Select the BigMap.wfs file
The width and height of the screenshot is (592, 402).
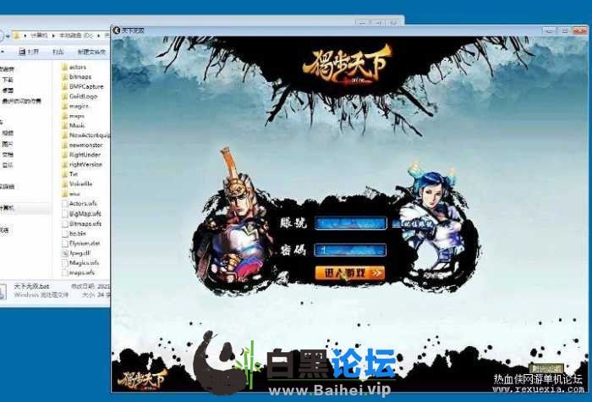(84, 213)
